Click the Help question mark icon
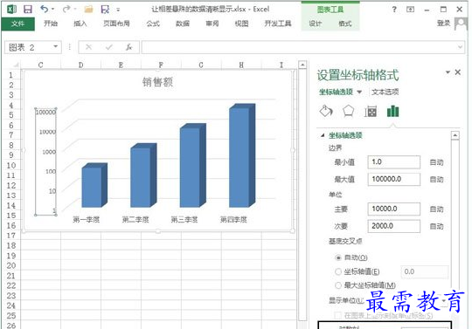The height and width of the screenshot is (329, 472). coord(394,10)
